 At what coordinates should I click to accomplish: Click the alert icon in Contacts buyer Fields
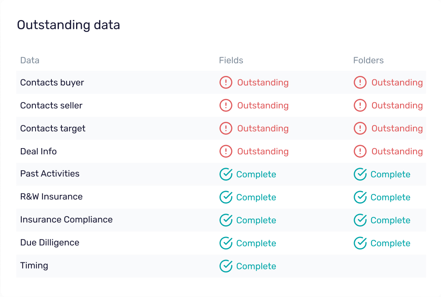(226, 83)
